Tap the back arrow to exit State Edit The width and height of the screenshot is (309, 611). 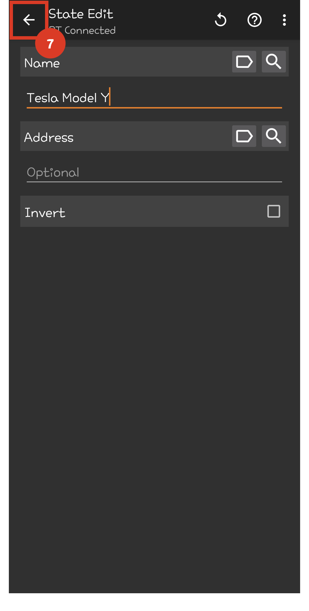tap(29, 20)
